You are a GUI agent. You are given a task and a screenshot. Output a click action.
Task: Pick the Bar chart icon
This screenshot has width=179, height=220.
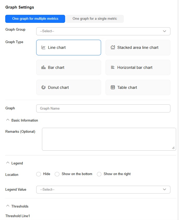point(44,68)
